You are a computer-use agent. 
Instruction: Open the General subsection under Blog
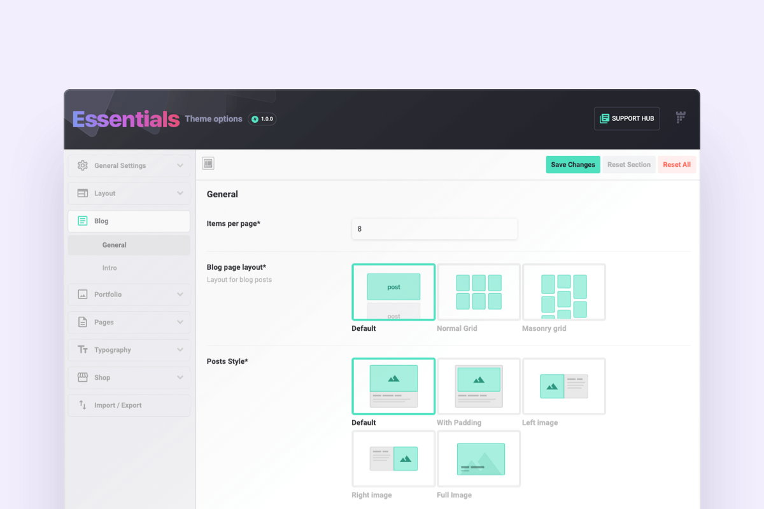click(115, 244)
